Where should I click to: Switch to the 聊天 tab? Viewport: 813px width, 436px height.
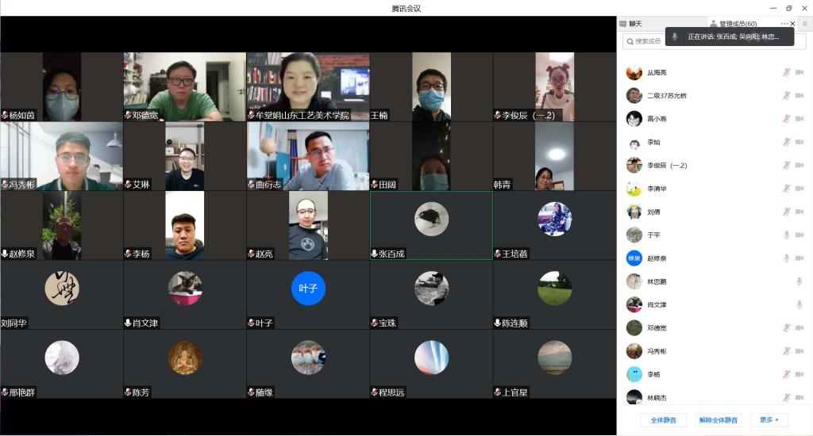click(x=635, y=24)
